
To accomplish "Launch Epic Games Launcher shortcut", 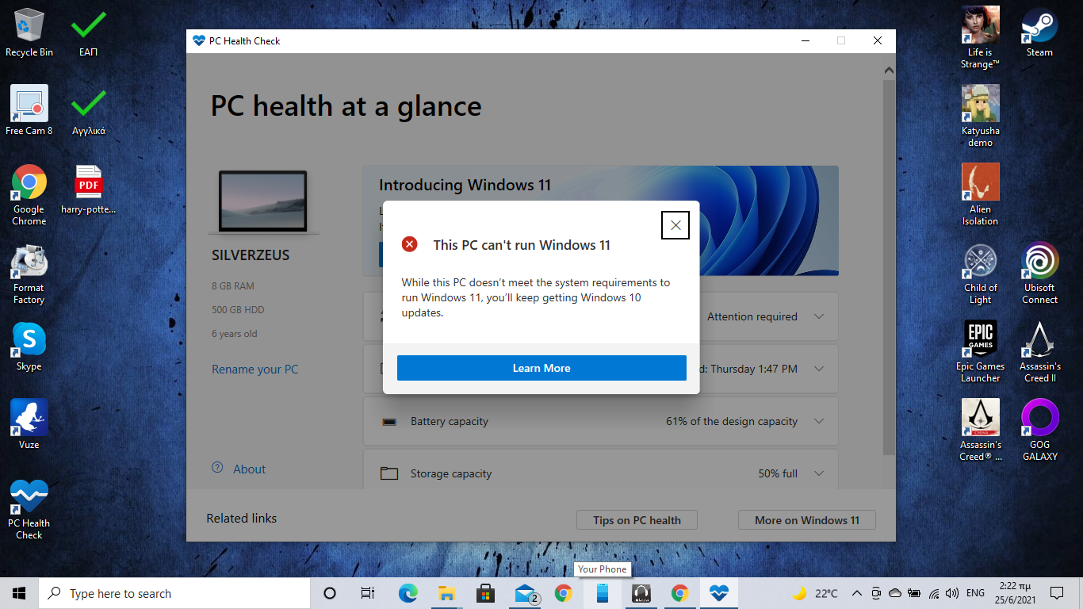I will tap(980, 352).
